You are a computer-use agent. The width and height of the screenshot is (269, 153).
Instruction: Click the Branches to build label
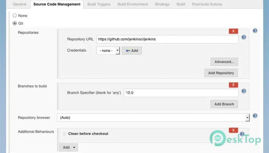pos(32,86)
